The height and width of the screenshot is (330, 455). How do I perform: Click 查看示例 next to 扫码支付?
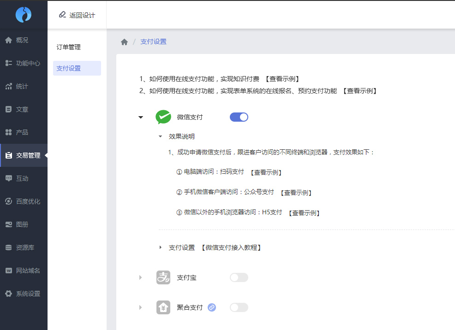[x=266, y=172]
